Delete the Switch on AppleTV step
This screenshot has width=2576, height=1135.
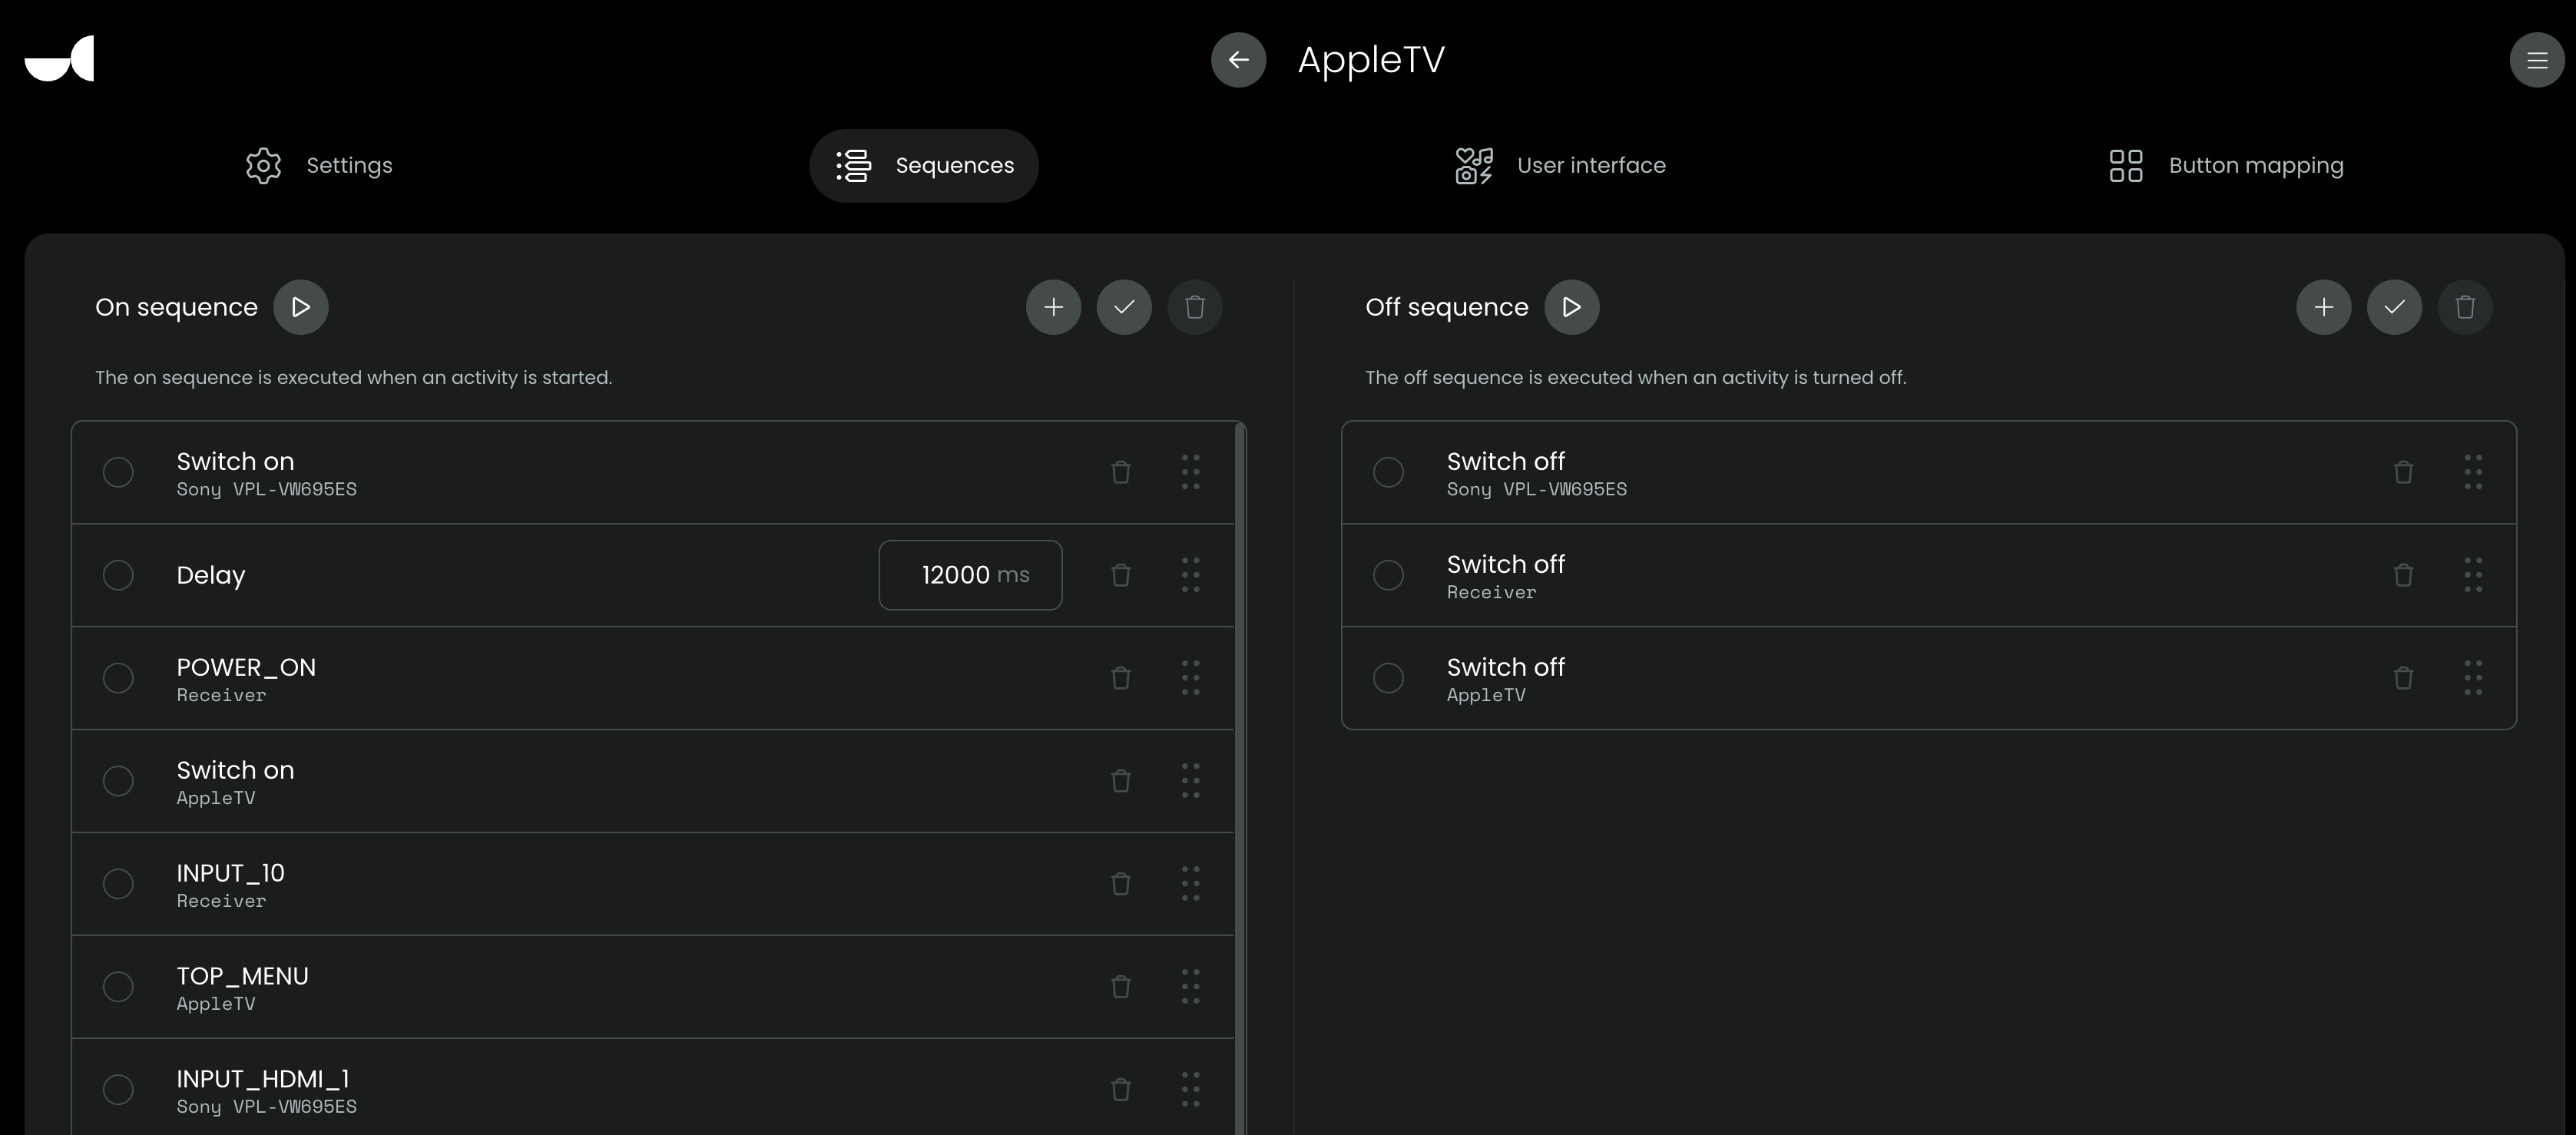click(1121, 781)
